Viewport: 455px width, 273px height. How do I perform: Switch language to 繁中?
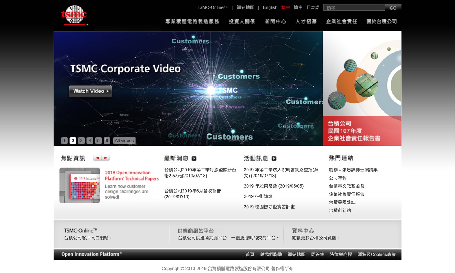point(286,7)
